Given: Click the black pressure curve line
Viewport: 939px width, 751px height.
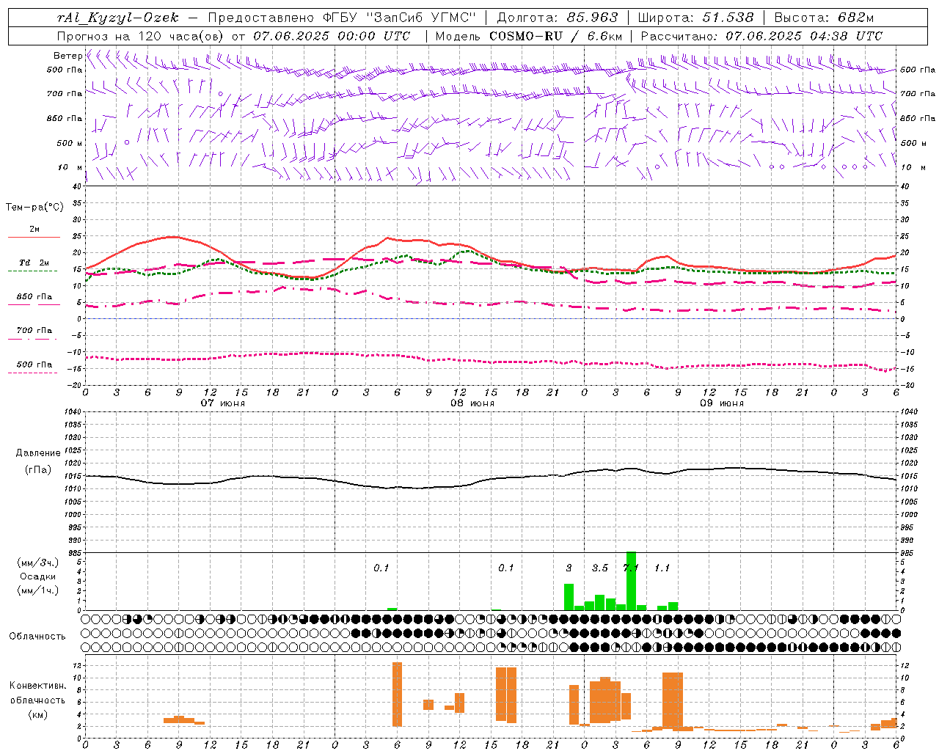Looking at the screenshot, I should [490, 478].
